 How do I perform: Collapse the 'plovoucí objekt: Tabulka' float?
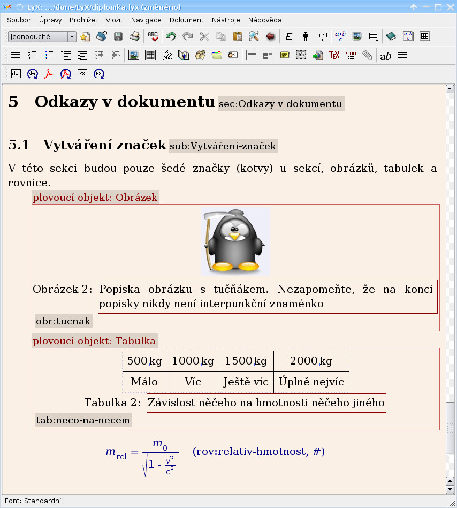tap(94, 341)
